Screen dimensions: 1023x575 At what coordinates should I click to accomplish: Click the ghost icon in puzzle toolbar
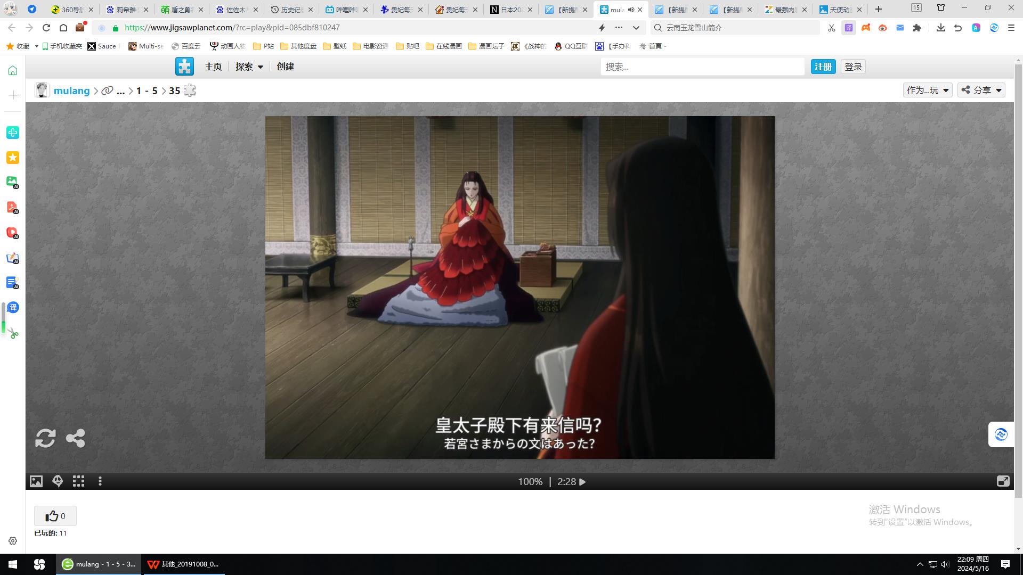pyautogui.click(x=58, y=481)
